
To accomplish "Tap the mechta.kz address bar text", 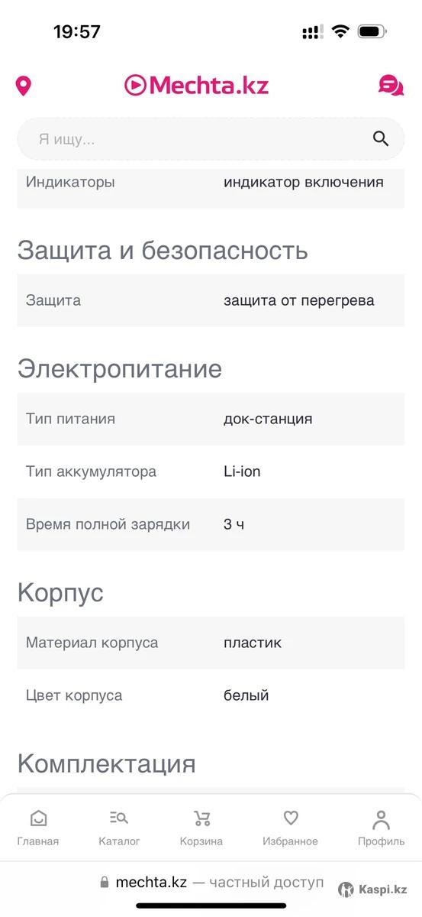I will (151, 883).
